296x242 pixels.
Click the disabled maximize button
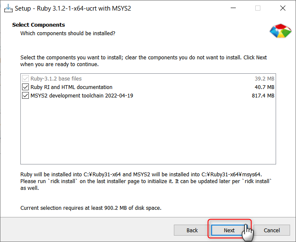[x=258, y=8]
